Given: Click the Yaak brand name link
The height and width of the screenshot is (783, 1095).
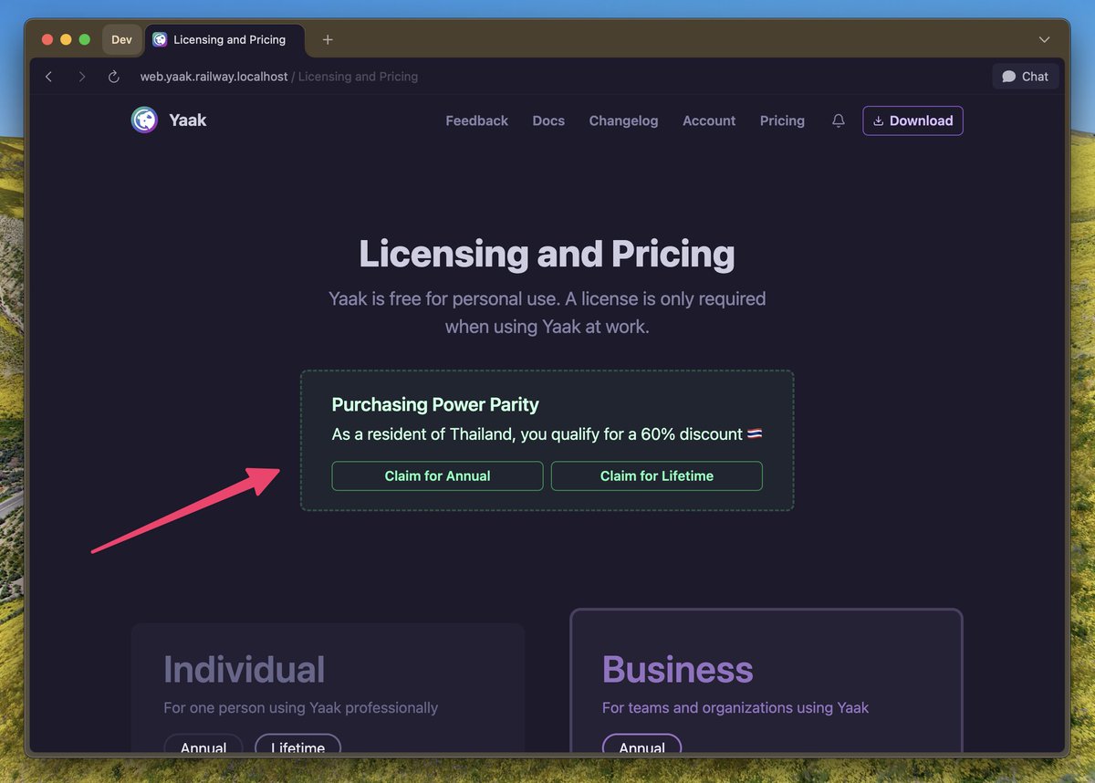Looking at the screenshot, I should [x=187, y=120].
